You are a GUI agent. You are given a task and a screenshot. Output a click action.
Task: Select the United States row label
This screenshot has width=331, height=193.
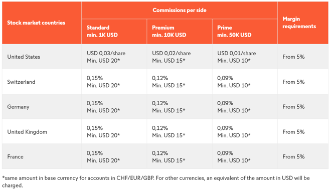click(24, 57)
